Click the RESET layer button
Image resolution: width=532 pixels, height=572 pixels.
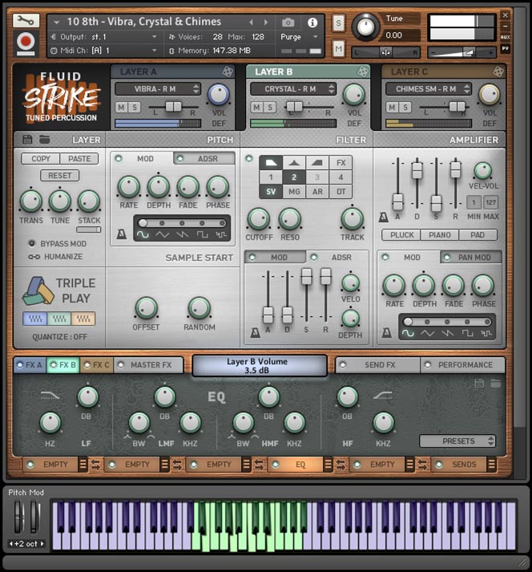pos(60,176)
